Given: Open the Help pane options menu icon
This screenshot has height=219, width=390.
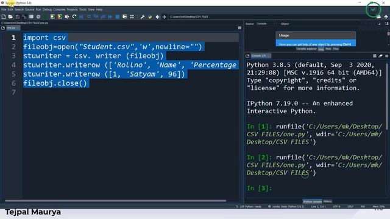Looking at the screenshot, I should point(387,24).
